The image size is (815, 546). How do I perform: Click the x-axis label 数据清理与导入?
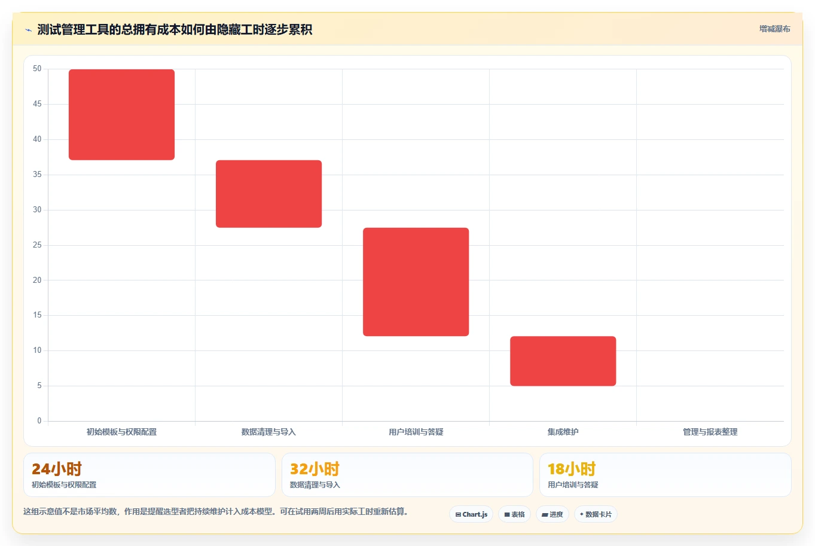(268, 432)
